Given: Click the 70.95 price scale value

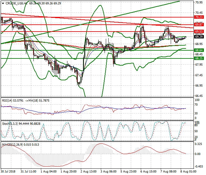Looking at the screenshot, I should 199,2.
